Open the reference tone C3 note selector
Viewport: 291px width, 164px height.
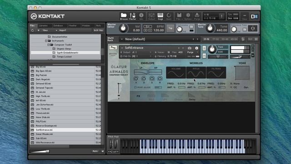click(x=253, y=28)
